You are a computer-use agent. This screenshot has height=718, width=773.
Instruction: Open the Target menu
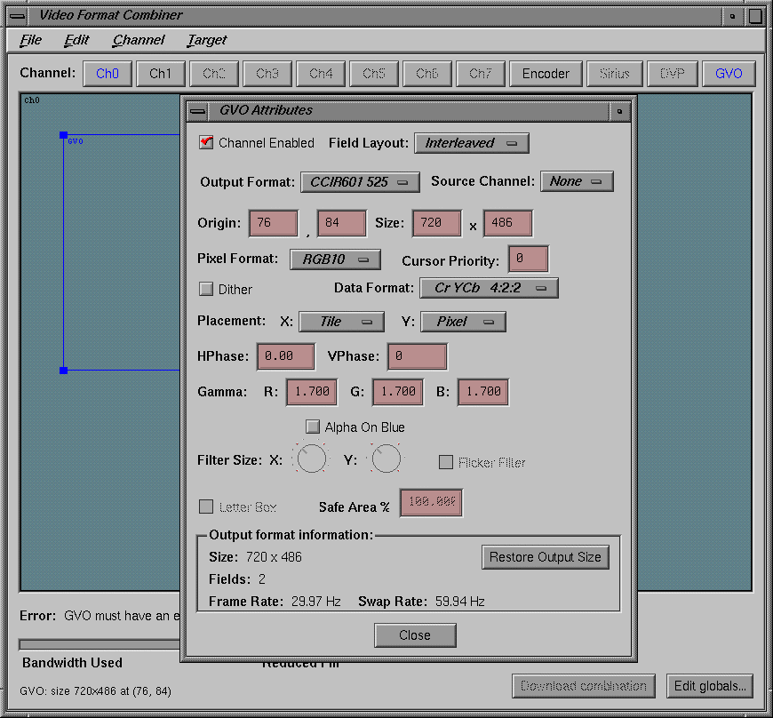pos(206,40)
